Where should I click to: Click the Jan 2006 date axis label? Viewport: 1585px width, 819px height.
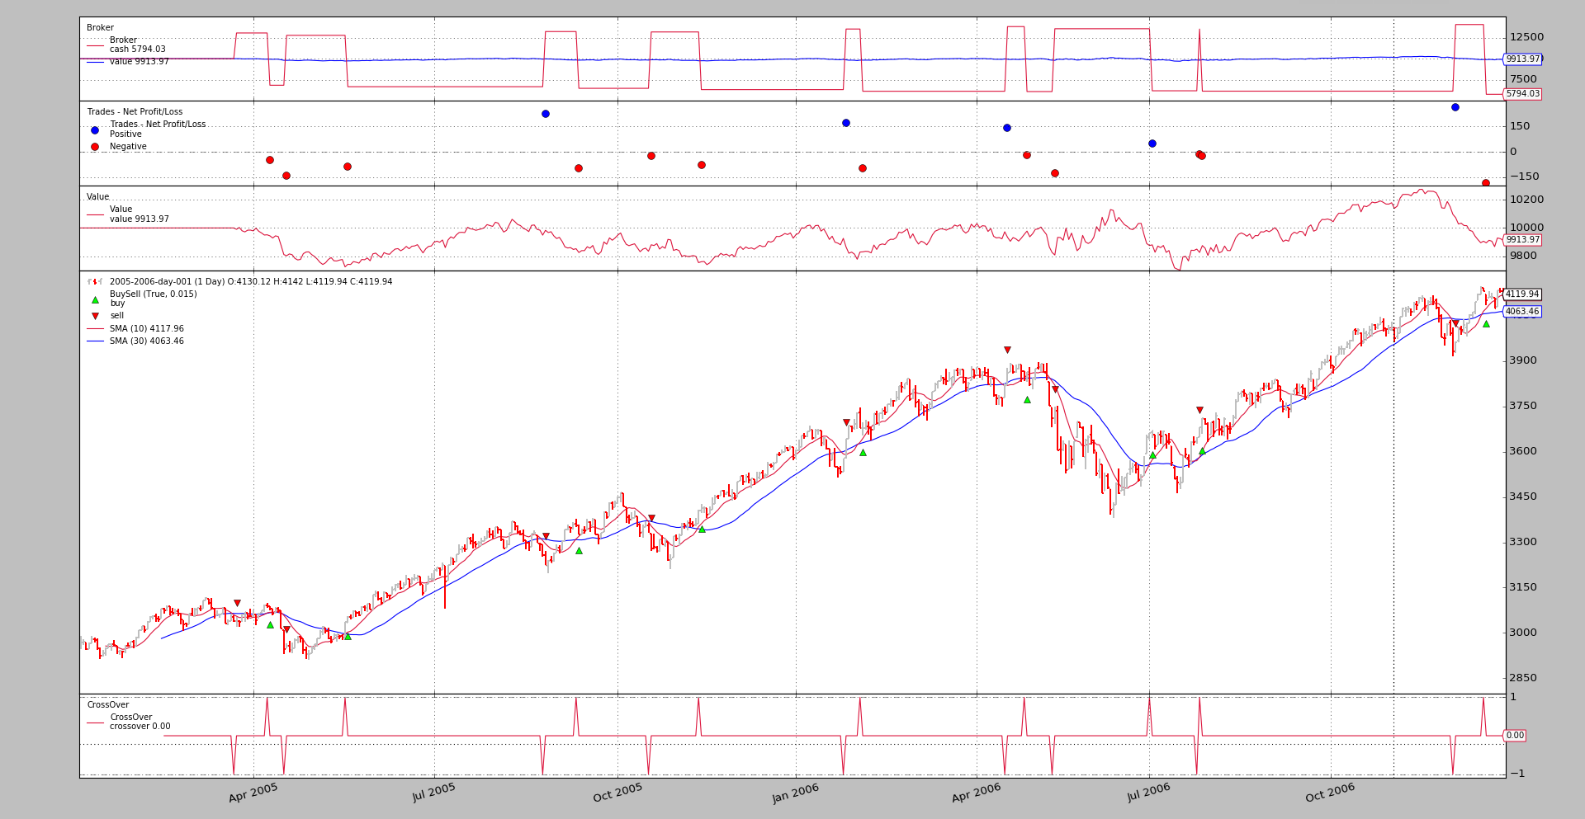[796, 793]
